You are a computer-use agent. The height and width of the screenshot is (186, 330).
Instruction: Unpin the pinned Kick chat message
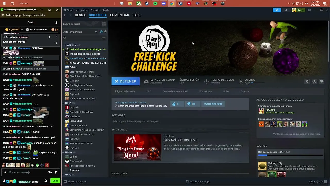click(49, 37)
